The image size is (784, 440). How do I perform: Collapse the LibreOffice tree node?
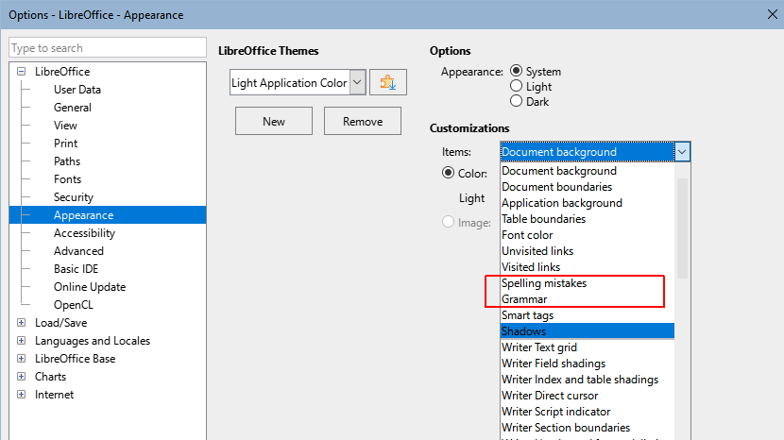tap(21, 72)
